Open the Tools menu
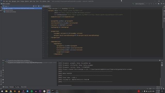This screenshot has width=165, height=93. [37, 1]
